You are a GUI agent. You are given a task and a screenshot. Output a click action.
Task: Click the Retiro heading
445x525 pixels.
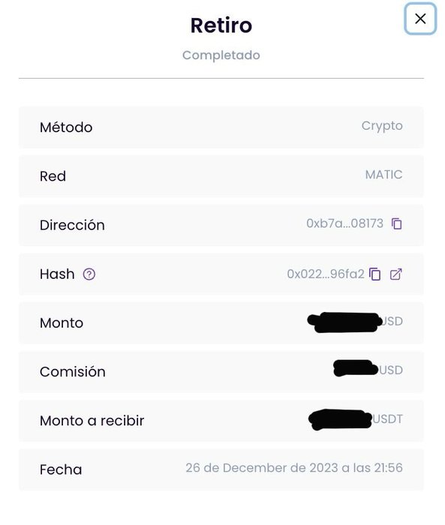coord(221,25)
